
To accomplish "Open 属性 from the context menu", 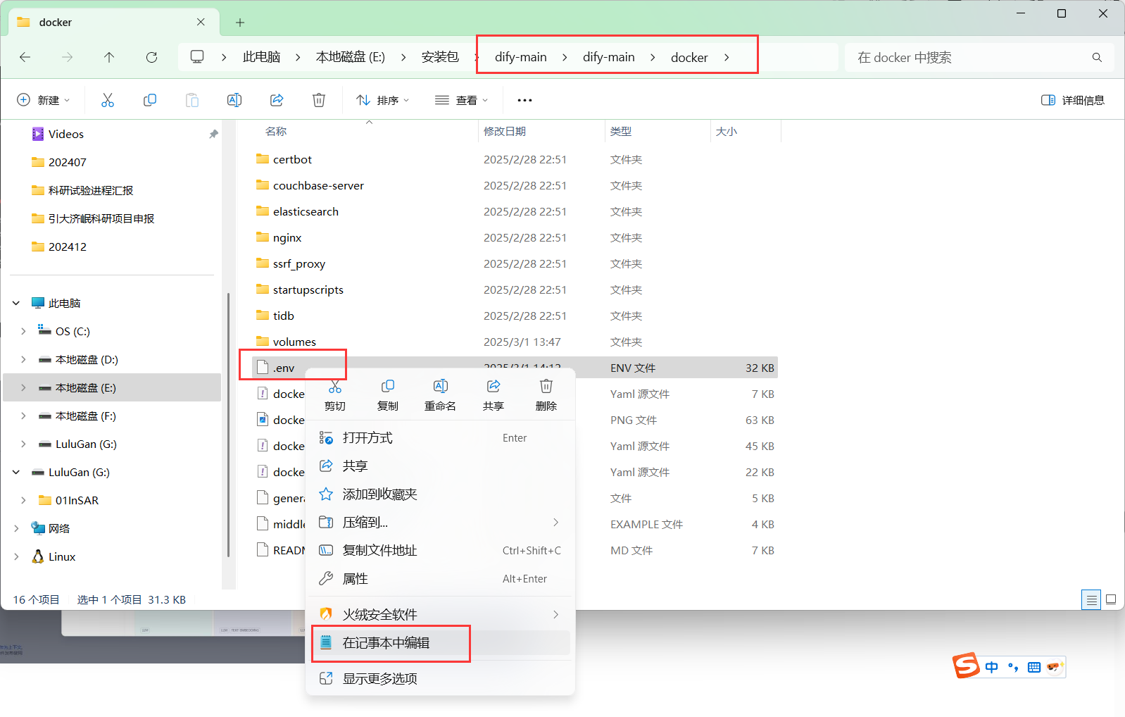I will [441, 579].
